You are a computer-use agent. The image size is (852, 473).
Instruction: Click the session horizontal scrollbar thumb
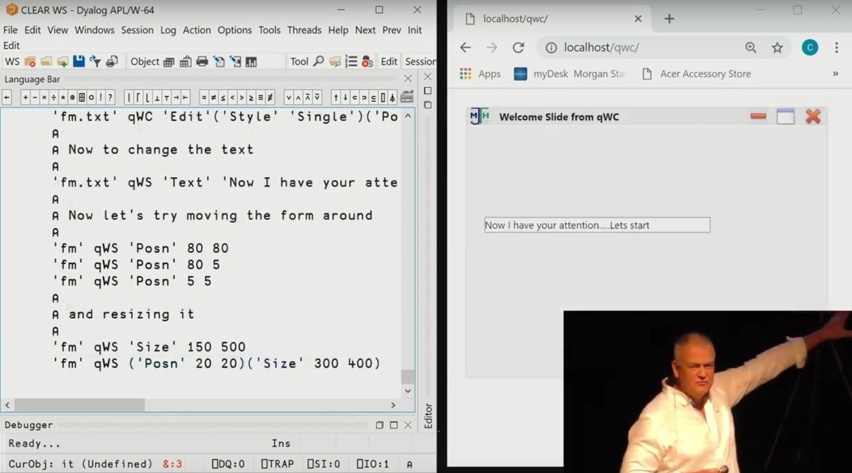(80, 405)
